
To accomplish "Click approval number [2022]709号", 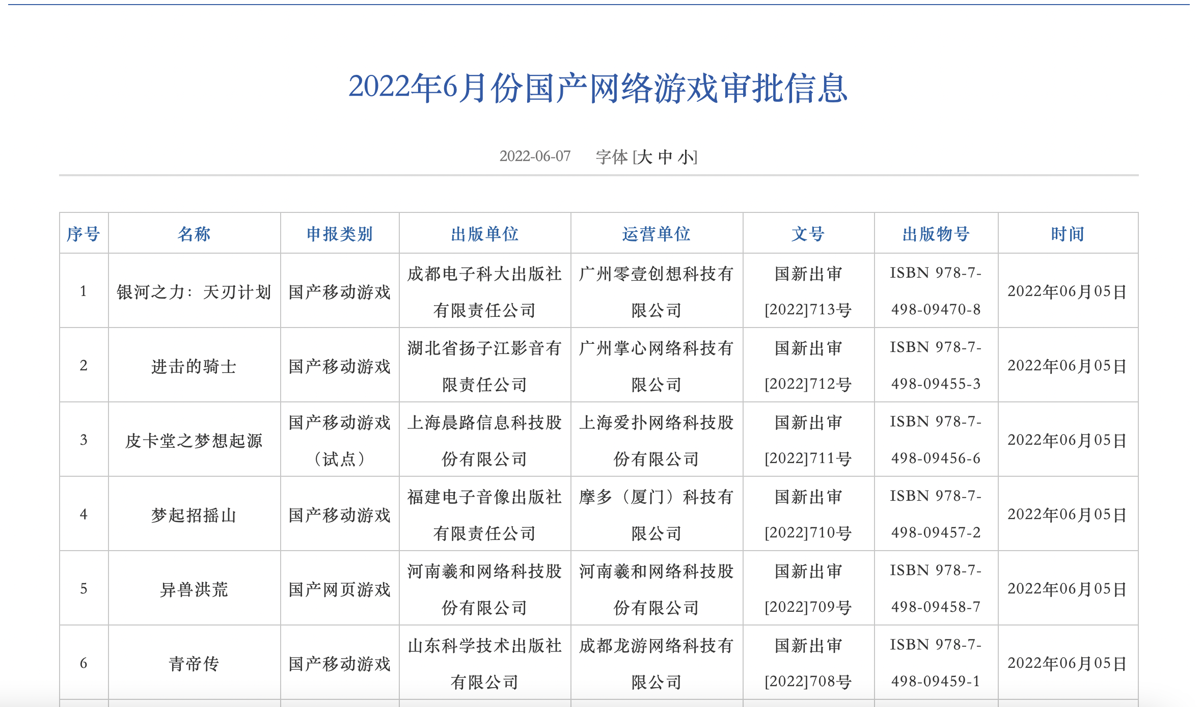I will pyautogui.click(x=808, y=607).
